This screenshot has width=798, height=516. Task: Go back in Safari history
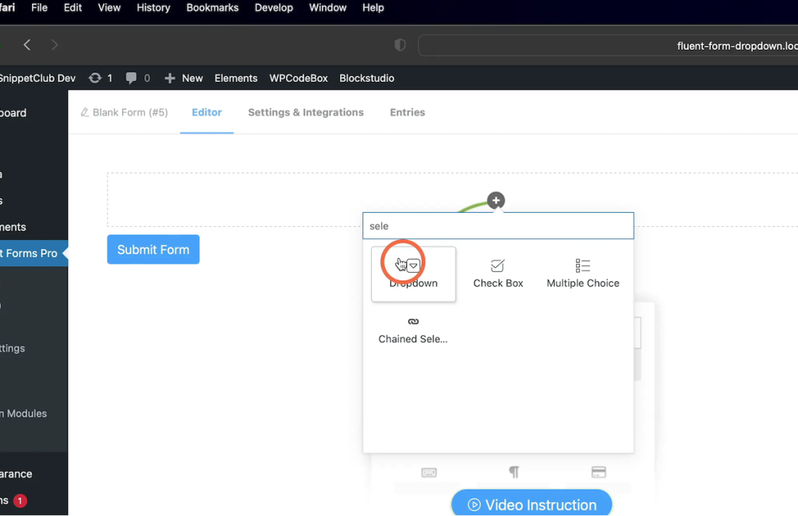coord(27,44)
